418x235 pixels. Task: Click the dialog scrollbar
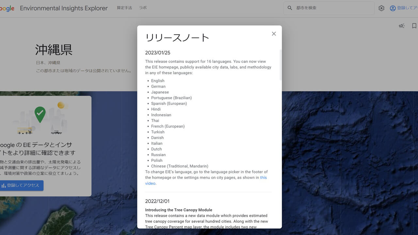[x=280, y=65]
